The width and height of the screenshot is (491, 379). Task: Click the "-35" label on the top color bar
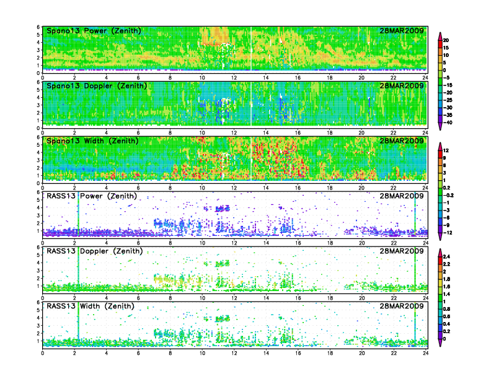click(448, 115)
